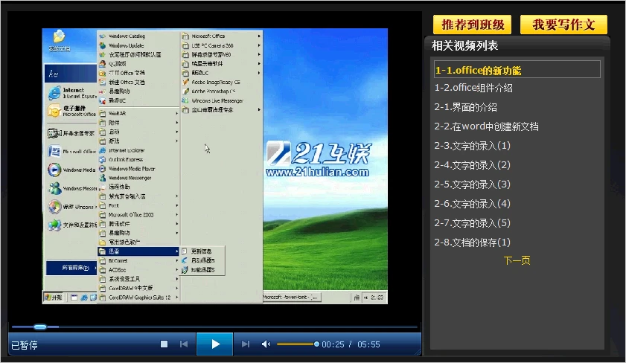Click pinned Windows Media Player icon
Viewport: 626px width, 363px height.
pyautogui.click(x=54, y=170)
